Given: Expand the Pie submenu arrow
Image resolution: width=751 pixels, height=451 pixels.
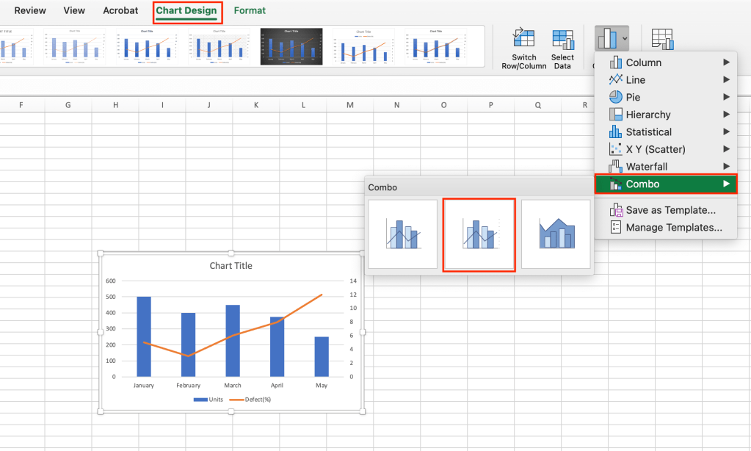Looking at the screenshot, I should tap(726, 97).
